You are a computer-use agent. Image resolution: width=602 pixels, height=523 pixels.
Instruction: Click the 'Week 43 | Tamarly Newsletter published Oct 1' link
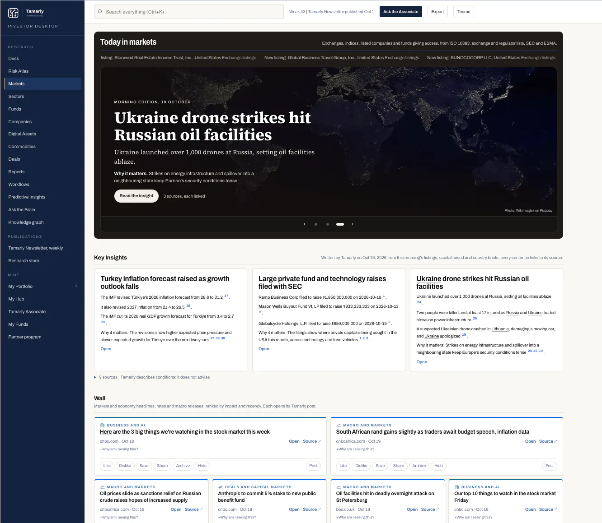pos(332,12)
